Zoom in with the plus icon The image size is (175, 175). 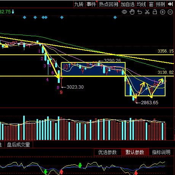162,12
